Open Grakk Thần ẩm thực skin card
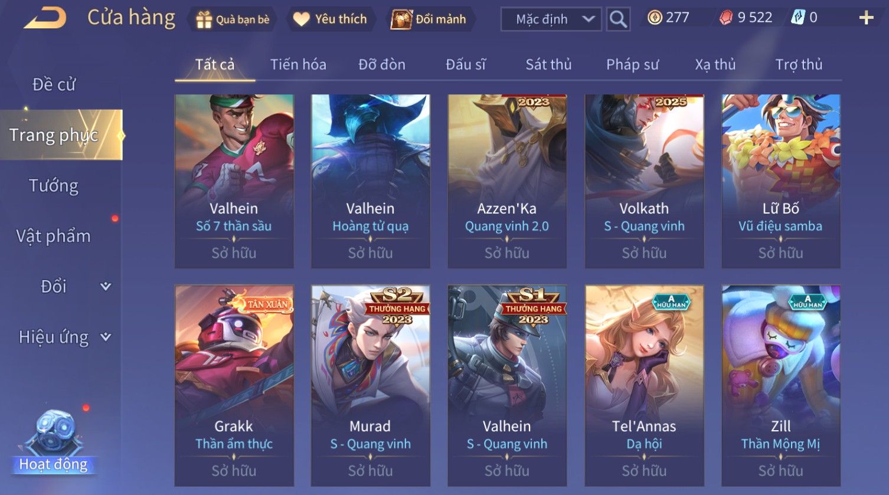Image resolution: width=889 pixels, height=495 pixels. tap(234, 386)
